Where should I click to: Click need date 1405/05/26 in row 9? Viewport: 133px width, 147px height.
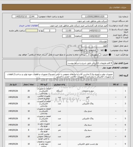coord(13,144)
